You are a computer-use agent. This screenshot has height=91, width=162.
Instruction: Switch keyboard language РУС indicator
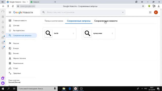pos(146,89)
